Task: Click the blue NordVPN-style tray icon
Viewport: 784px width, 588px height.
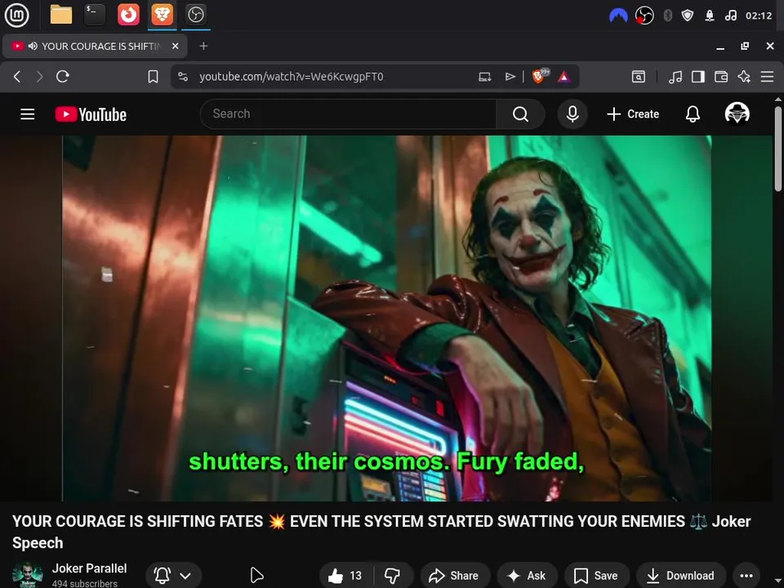Action: 618,16
